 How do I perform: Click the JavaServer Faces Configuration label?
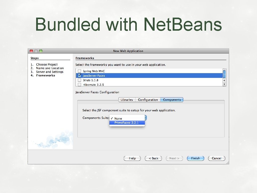[x=97, y=92]
